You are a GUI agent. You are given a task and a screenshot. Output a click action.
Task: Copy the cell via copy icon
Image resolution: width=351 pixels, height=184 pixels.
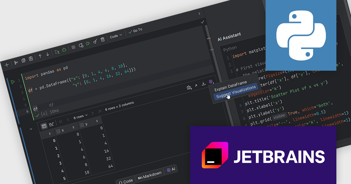click(x=23, y=60)
